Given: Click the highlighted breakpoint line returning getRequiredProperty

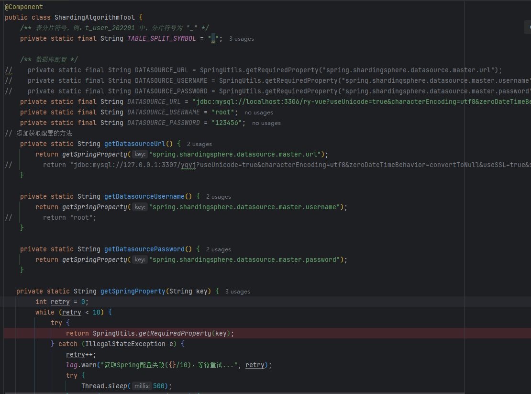Looking at the screenshot, I should [x=267, y=333].
